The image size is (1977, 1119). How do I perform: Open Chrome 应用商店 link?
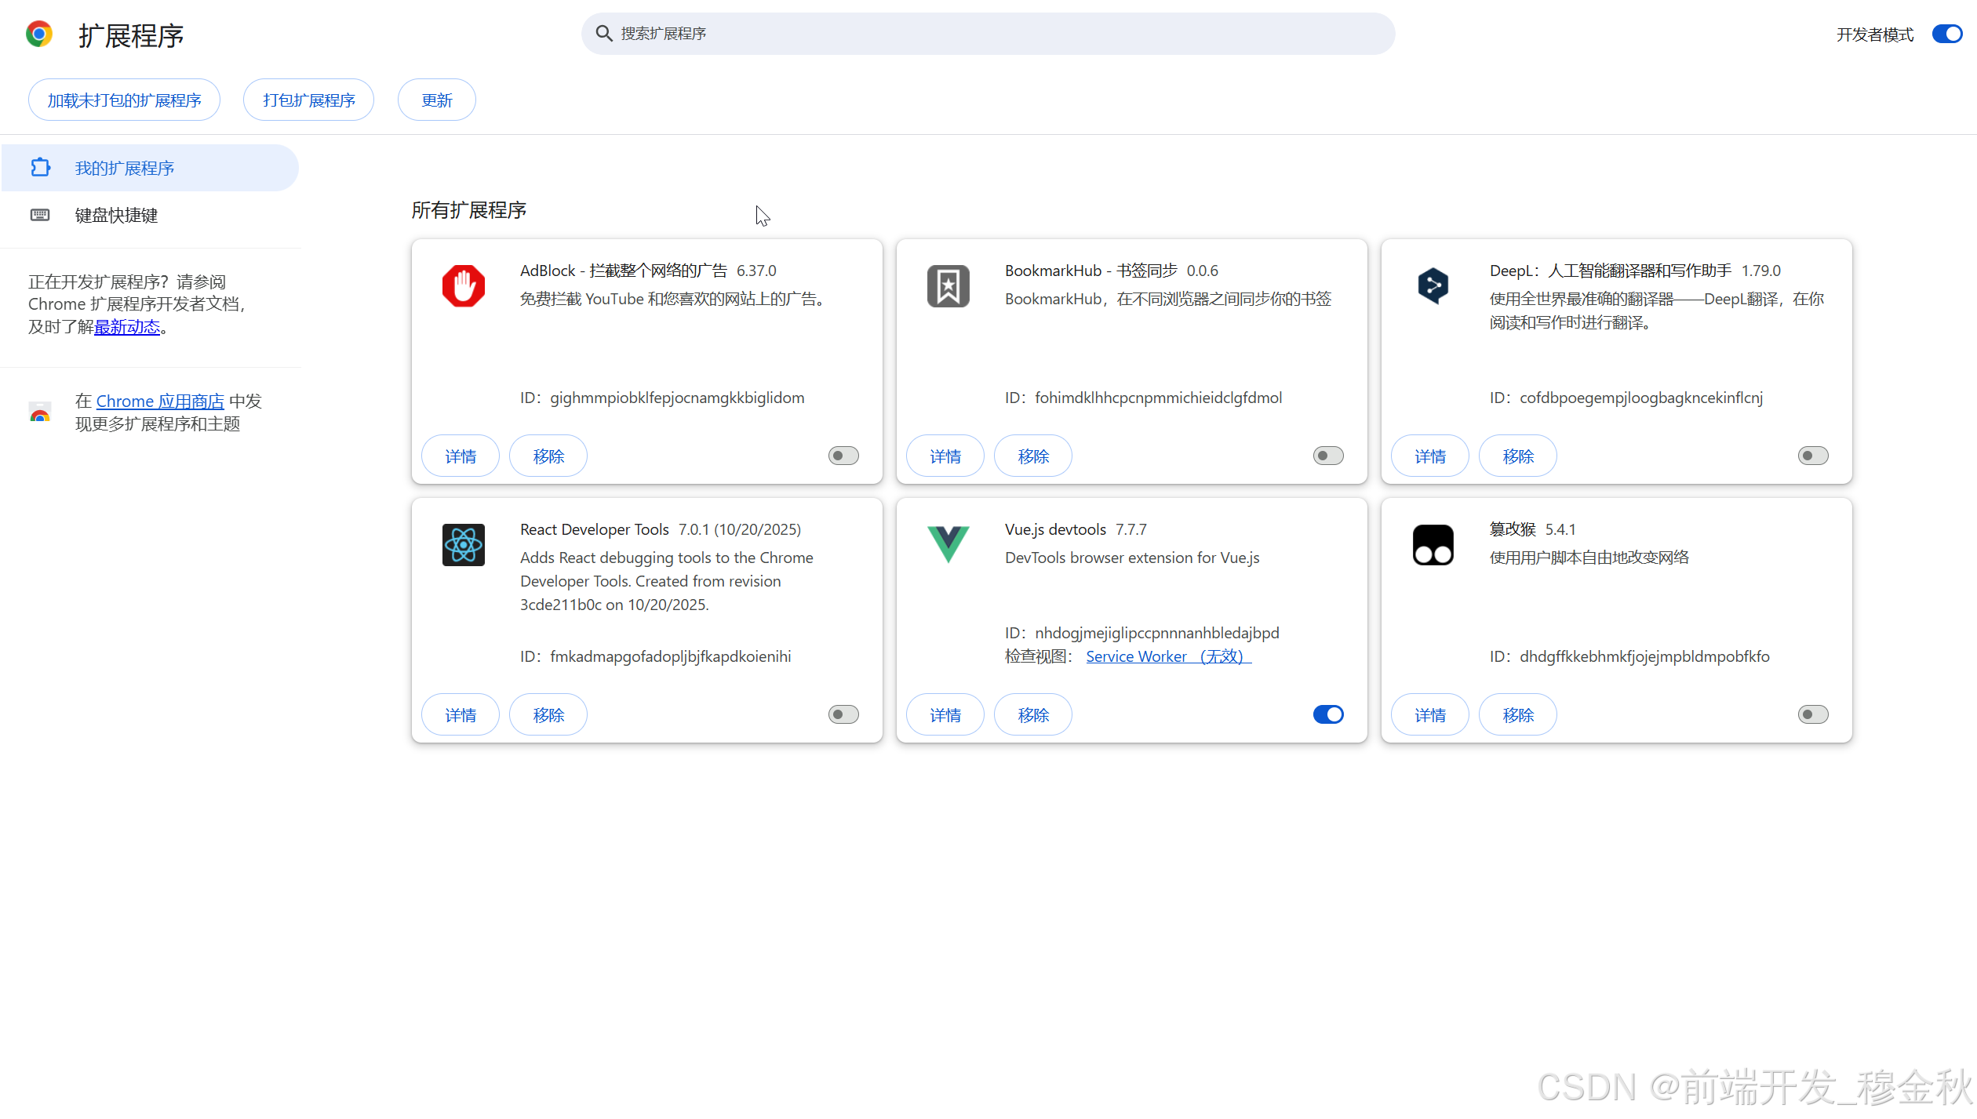pos(160,401)
